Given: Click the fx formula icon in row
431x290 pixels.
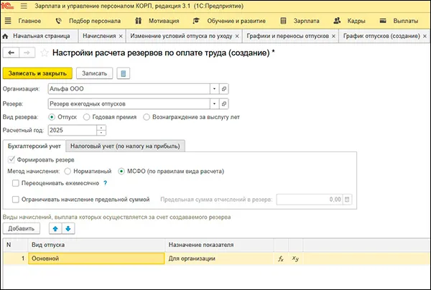Looking at the screenshot, I should (x=281, y=258).
